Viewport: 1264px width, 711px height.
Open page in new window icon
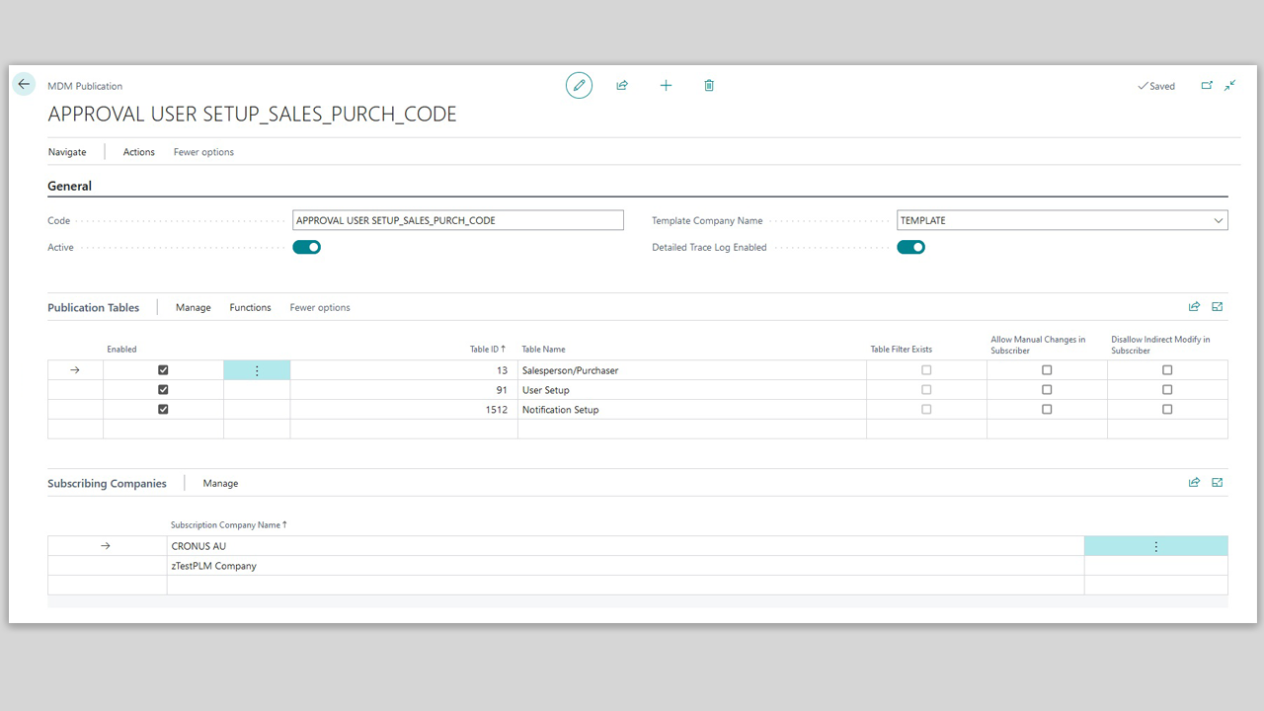pyautogui.click(x=1207, y=86)
